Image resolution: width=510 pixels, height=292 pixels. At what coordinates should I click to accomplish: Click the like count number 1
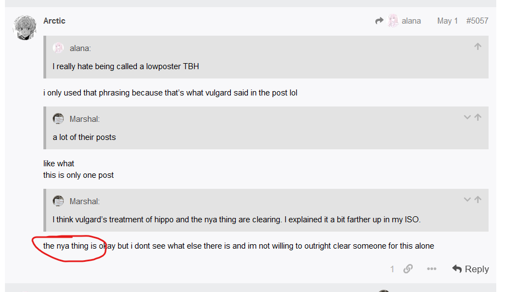392,269
